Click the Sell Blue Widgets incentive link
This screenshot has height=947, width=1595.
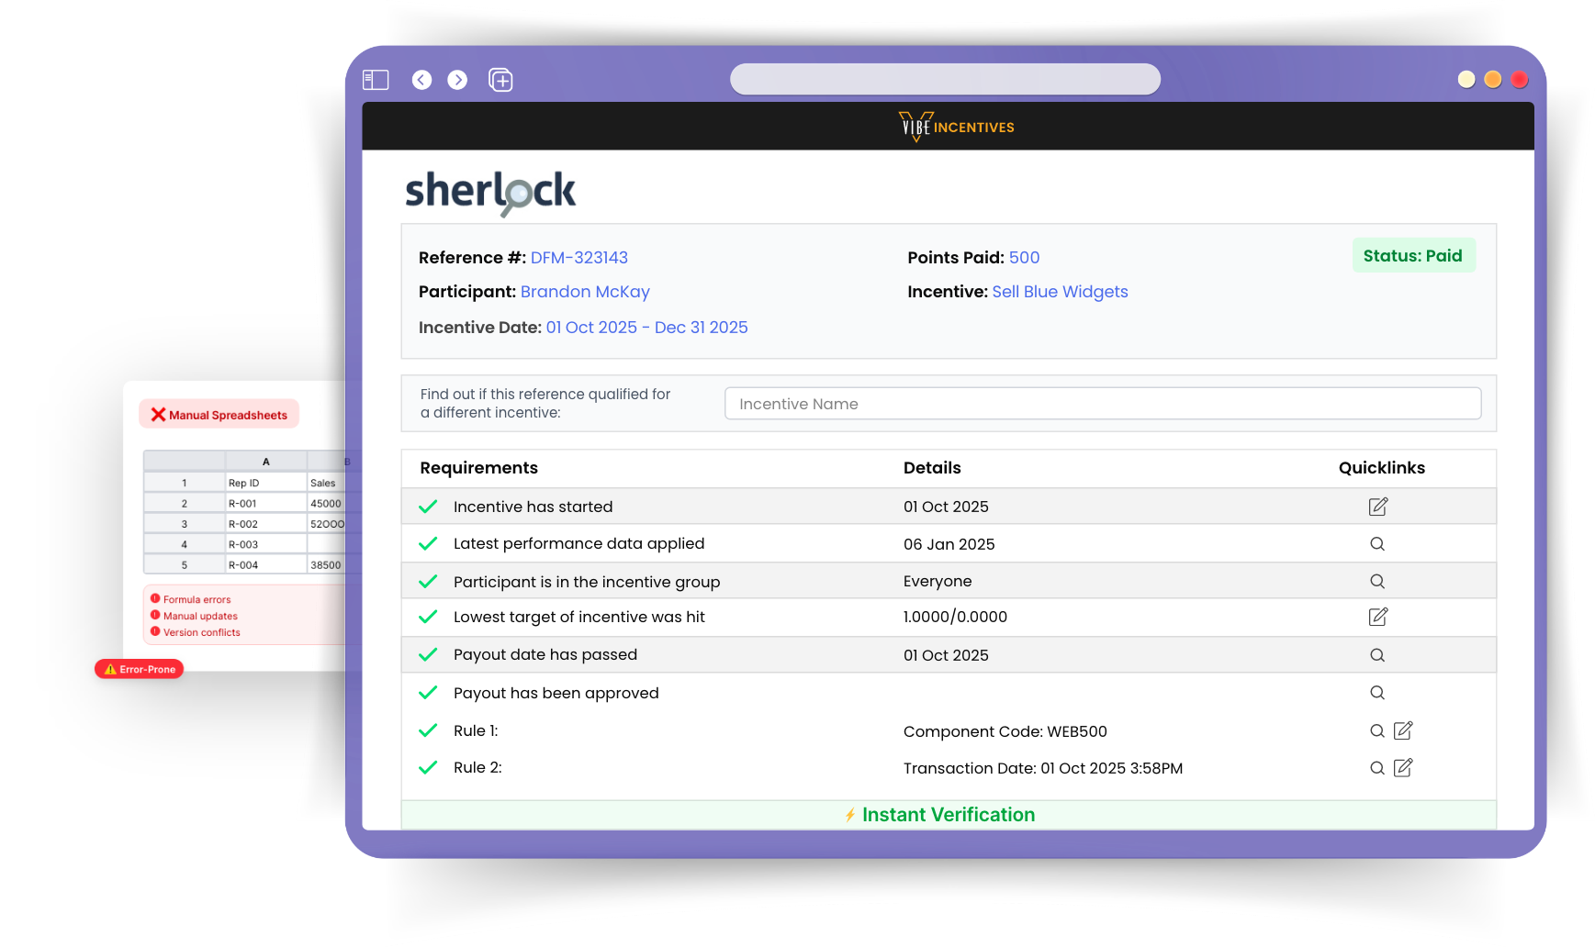point(1060,292)
